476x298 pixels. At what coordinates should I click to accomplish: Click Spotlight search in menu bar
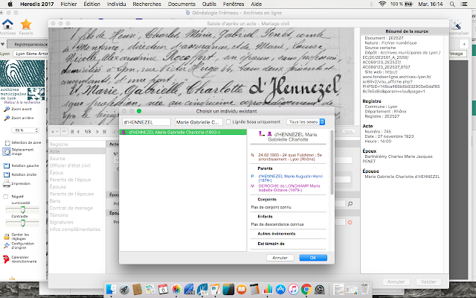[x=452, y=4]
